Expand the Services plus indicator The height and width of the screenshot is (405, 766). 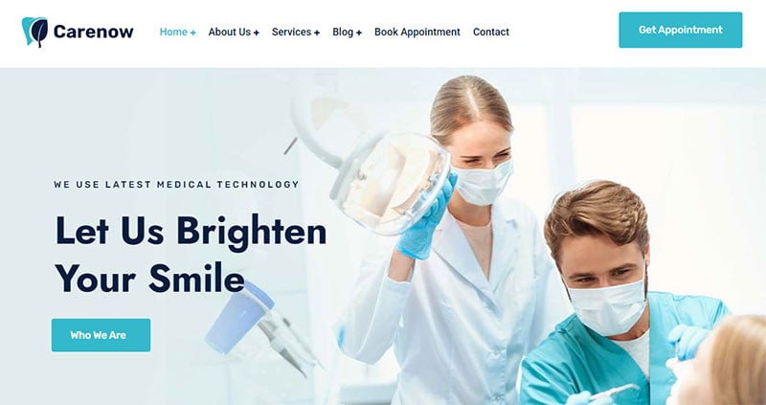[x=317, y=33]
